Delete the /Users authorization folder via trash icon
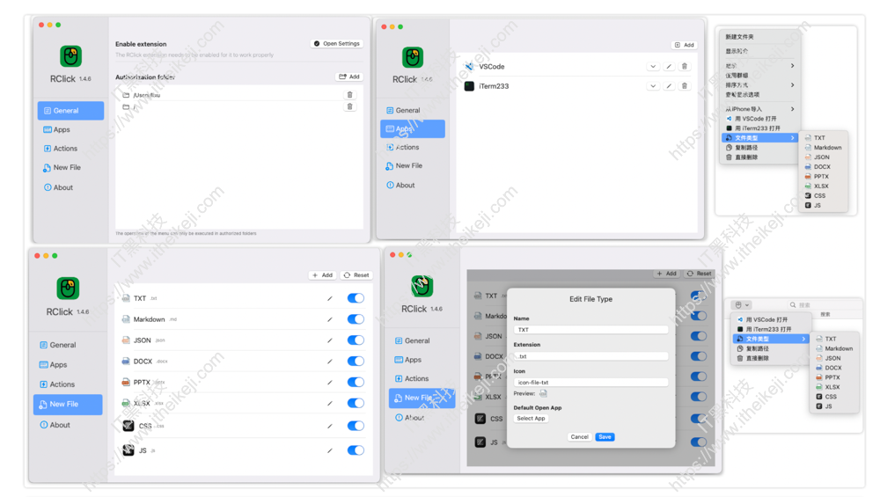Screen dimensions: 880x497 [x=349, y=95]
